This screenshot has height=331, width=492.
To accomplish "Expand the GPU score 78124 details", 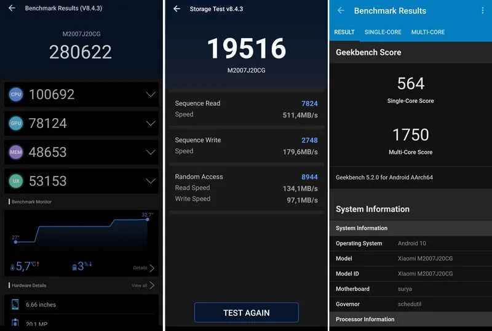I will 151,123.
